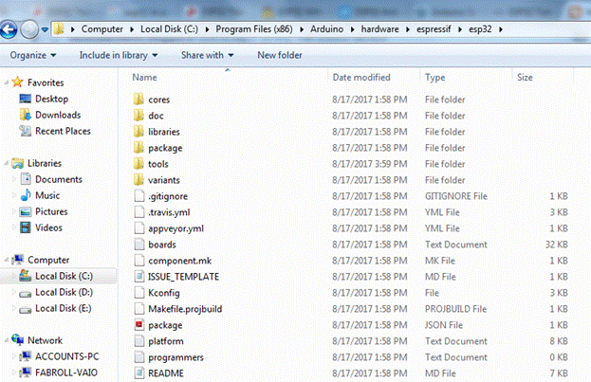Sort by Size column header
Screen dimensions: 591x382
pos(525,77)
